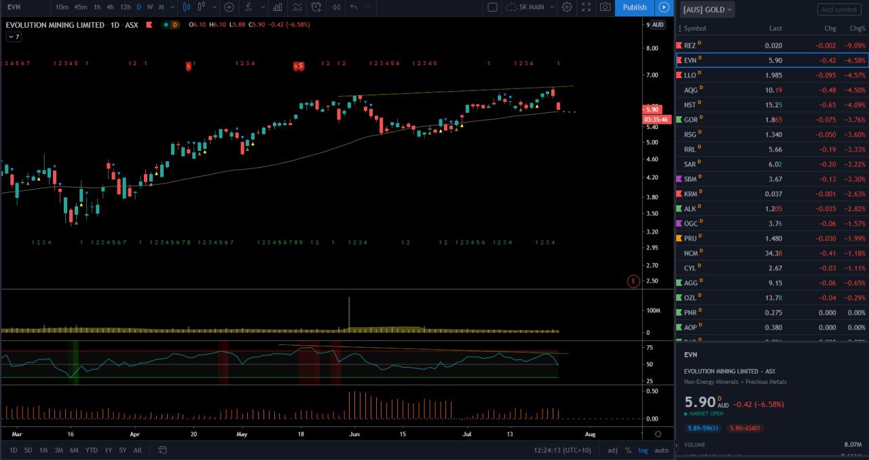
Task: Select the 45m interval
Action: click(x=80, y=7)
